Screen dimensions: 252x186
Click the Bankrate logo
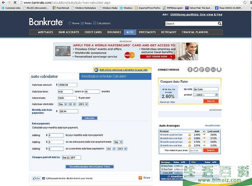(x=46, y=22)
